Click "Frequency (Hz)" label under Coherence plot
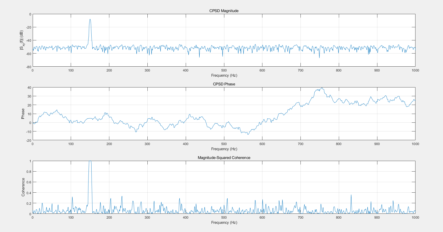Image resolution: width=443 pixels, height=232 pixels. (224, 222)
